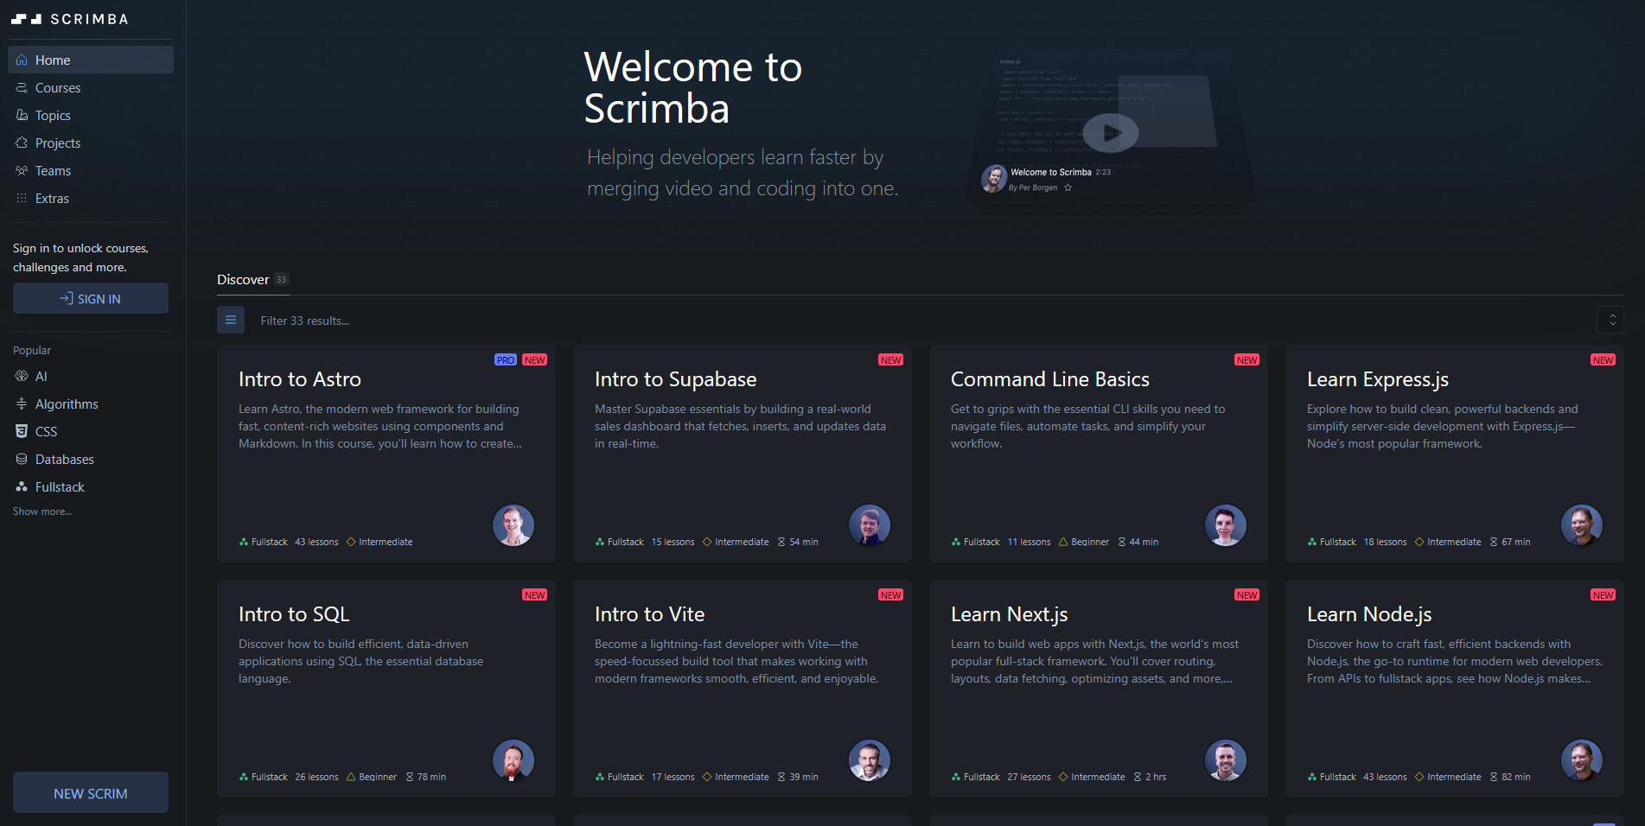The width and height of the screenshot is (1645, 826).
Task: Expand Show more topics
Action: (41, 511)
